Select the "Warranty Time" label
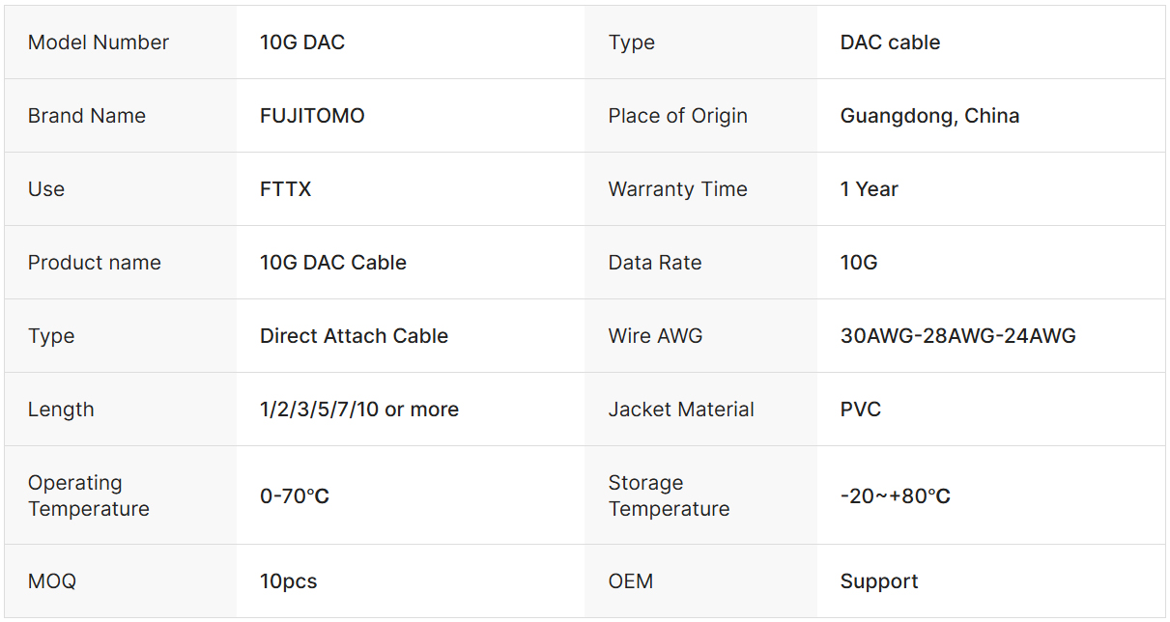1170x622 pixels. pos(677,189)
